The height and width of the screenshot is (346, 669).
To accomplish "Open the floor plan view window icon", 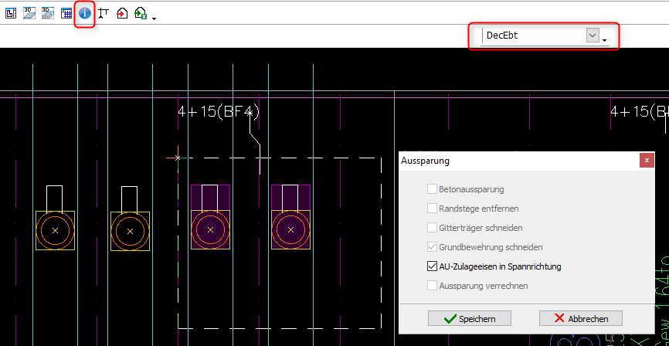I will click(x=11, y=13).
